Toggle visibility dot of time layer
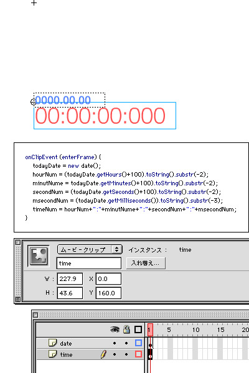 (x=115, y=354)
